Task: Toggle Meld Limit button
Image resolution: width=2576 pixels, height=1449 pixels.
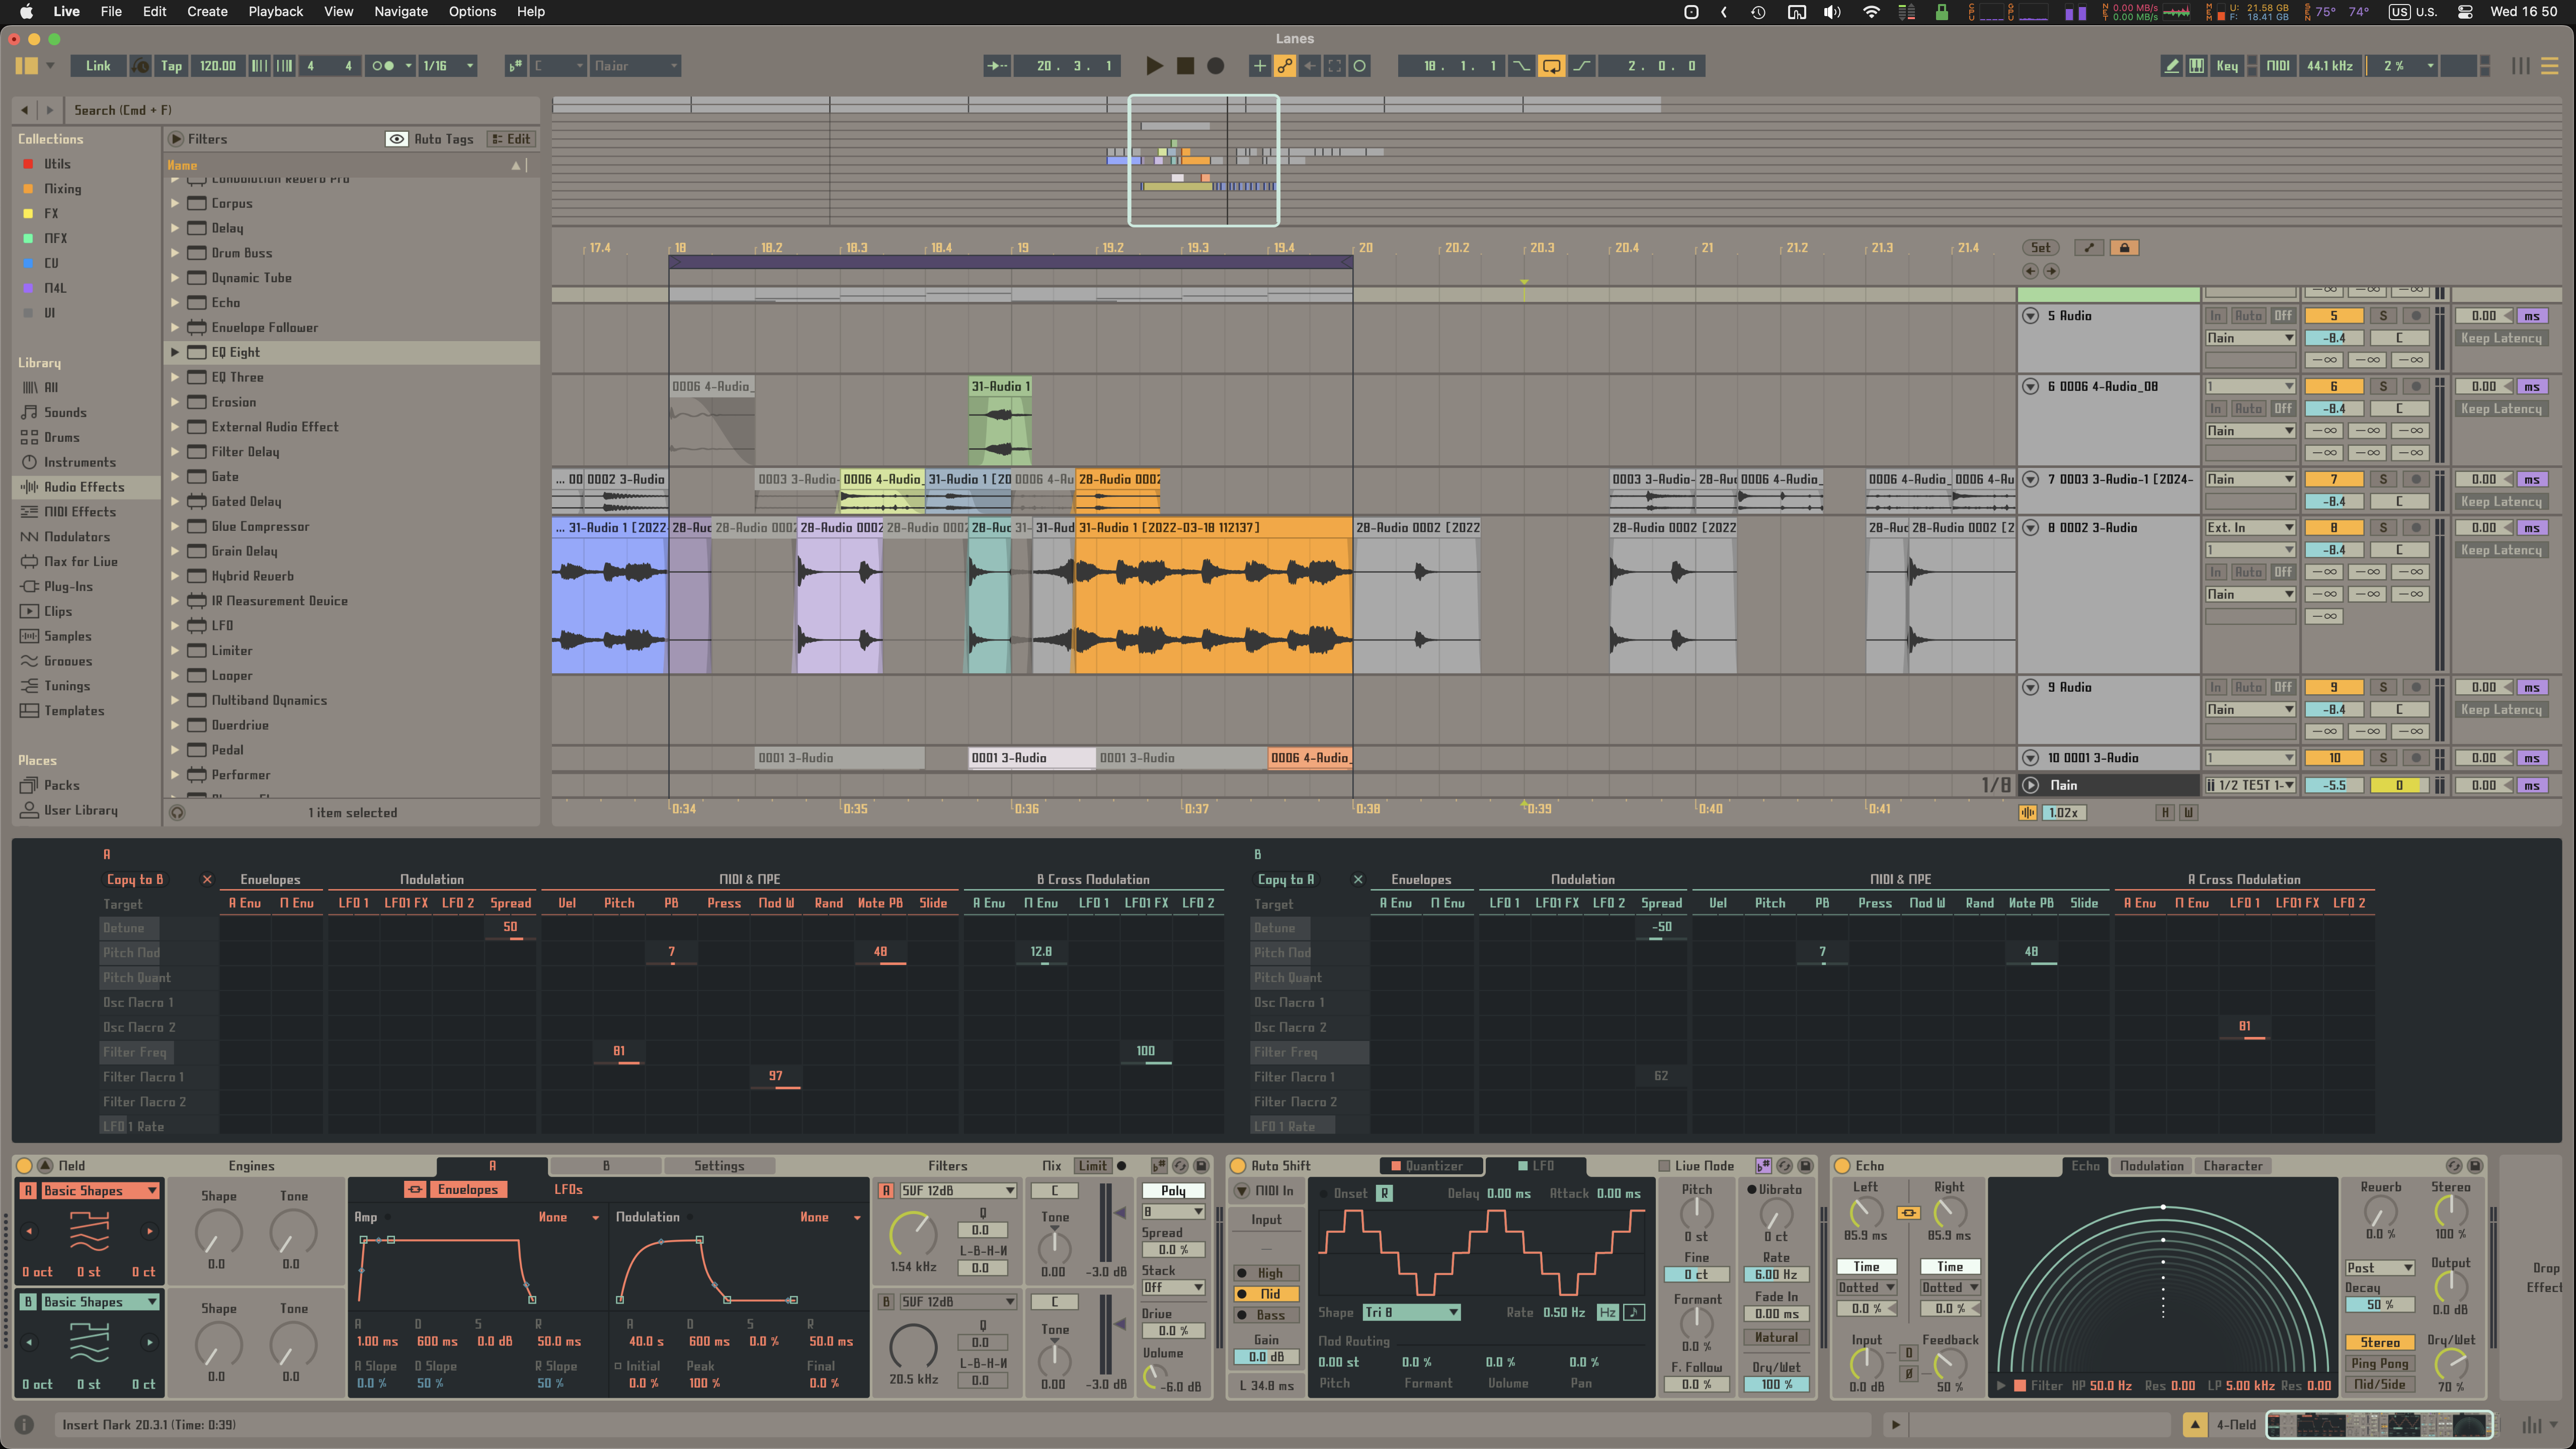Action: [x=1092, y=1166]
